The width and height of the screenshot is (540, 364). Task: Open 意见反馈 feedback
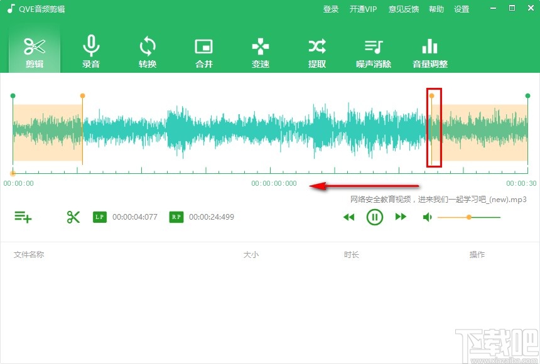point(403,9)
